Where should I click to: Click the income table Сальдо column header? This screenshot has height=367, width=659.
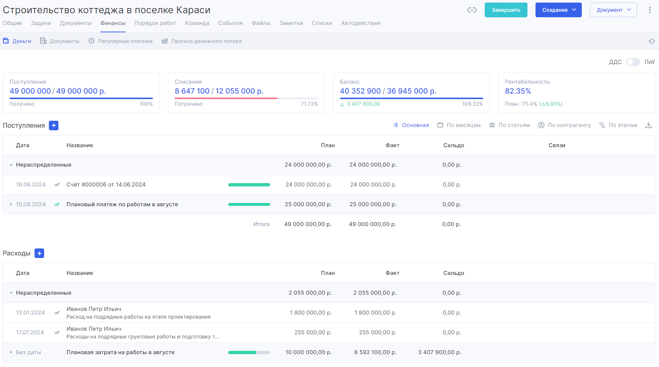tap(454, 145)
